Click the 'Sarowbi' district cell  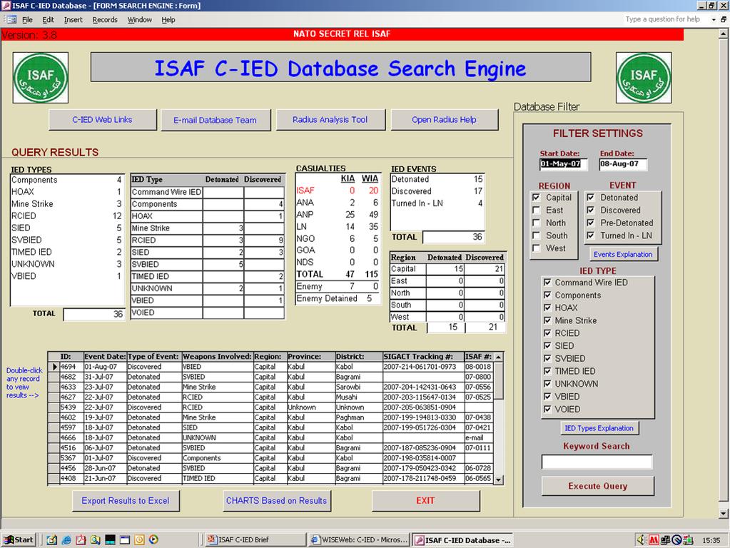point(358,387)
